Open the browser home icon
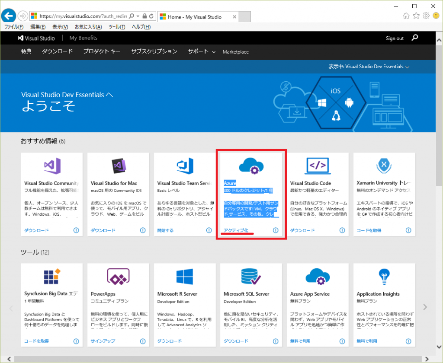This screenshot has height=363, width=443. pyautogui.click(x=406, y=16)
